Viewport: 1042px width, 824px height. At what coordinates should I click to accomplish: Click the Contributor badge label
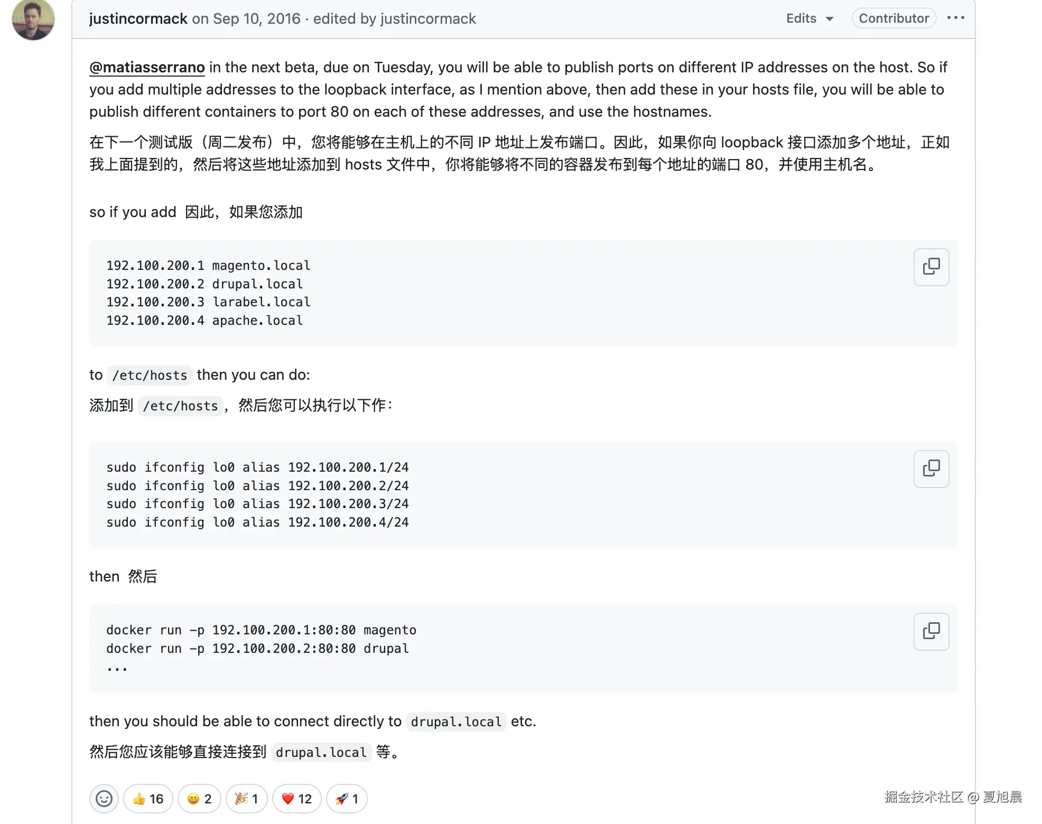(894, 18)
